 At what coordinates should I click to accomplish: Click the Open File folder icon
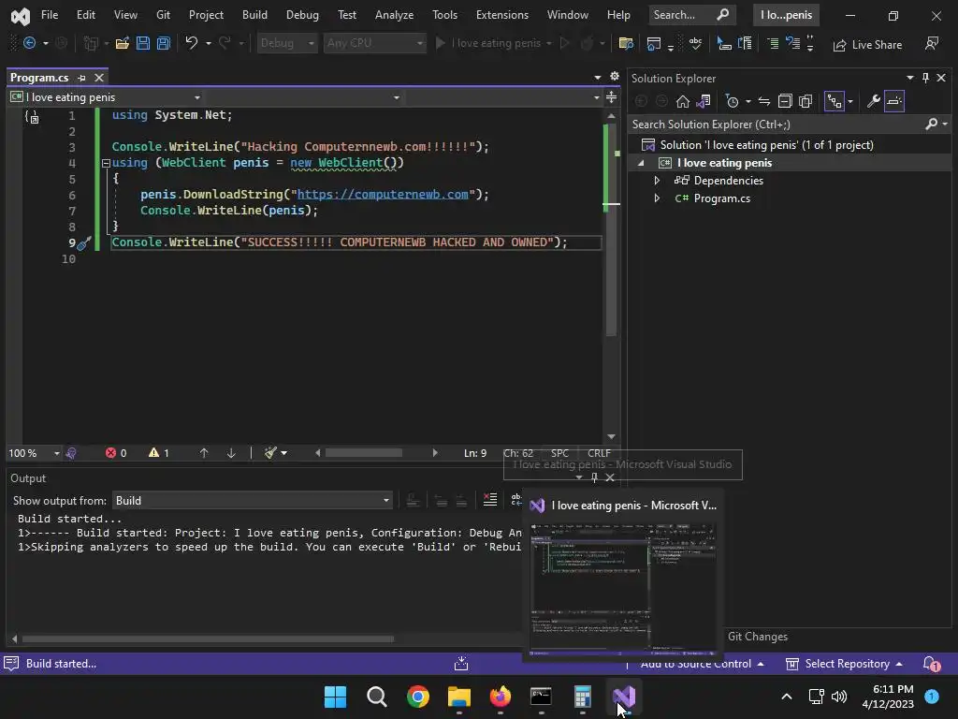click(123, 43)
